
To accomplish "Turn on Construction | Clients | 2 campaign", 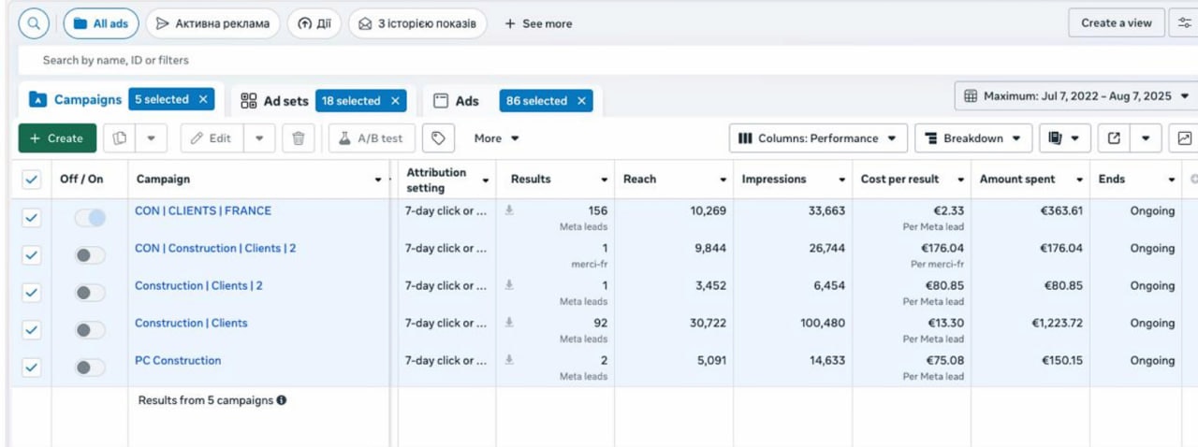I will pos(90,293).
